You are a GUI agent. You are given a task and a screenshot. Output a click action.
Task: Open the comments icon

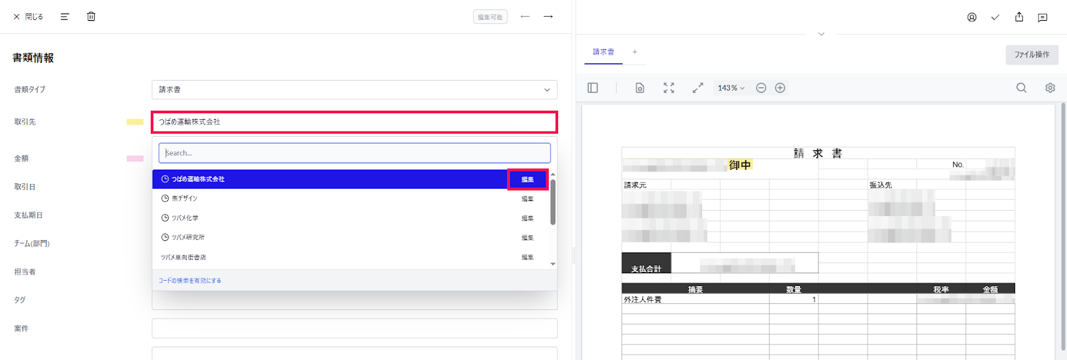point(1042,17)
